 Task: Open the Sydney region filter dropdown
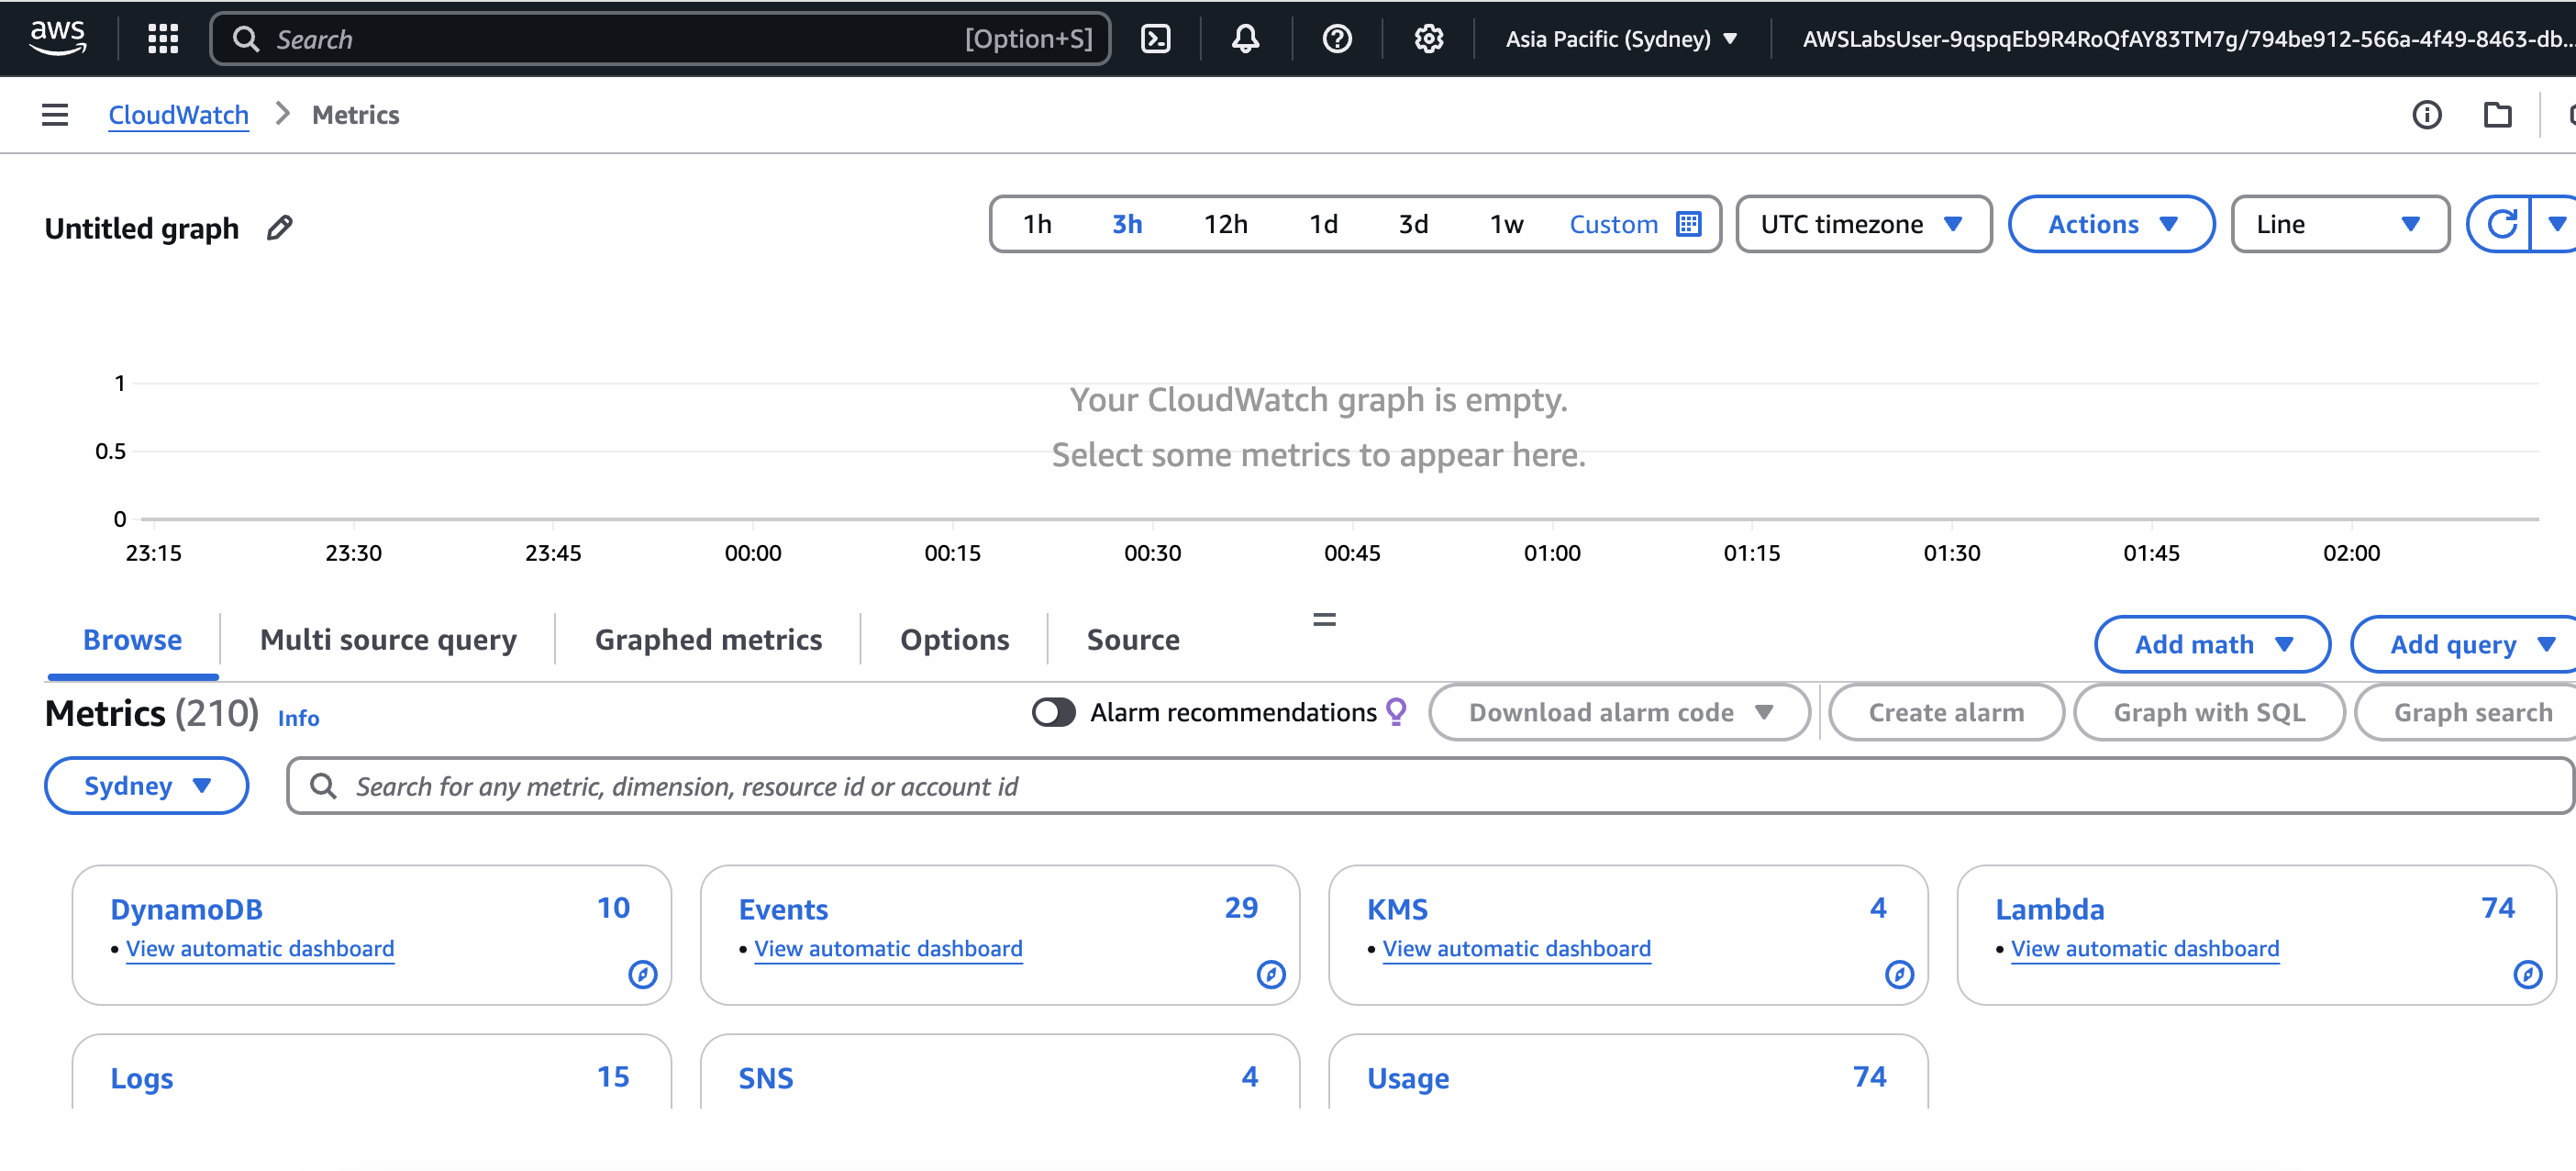pyautogui.click(x=146, y=785)
